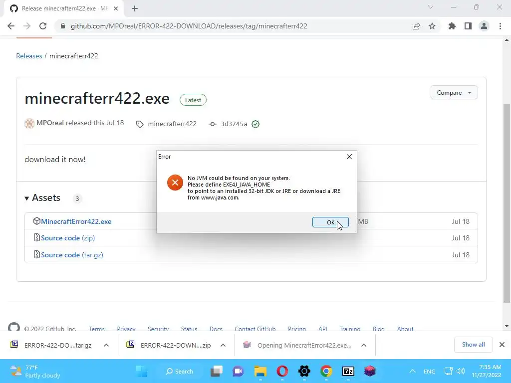This screenshot has height=383, width=511.
Task: Click the address bar URL
Action: pyautogui.click(x=189, y=26)
